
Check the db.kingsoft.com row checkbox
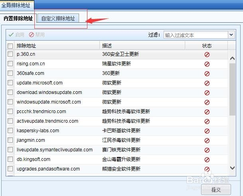point(10,159)
